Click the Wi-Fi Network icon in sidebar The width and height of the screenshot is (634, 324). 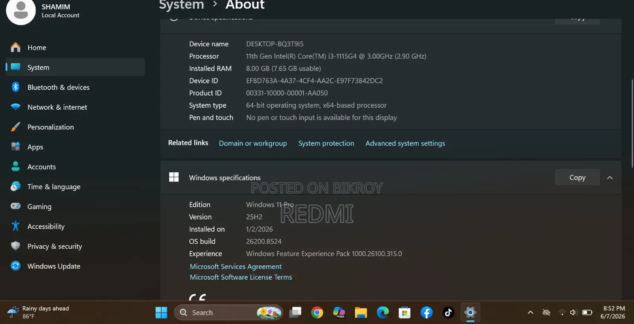pos(15,107)
